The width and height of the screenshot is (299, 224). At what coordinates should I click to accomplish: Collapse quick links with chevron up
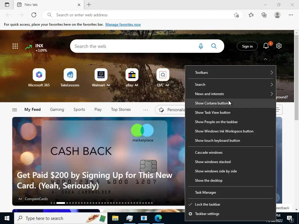(x=265, y=59)
